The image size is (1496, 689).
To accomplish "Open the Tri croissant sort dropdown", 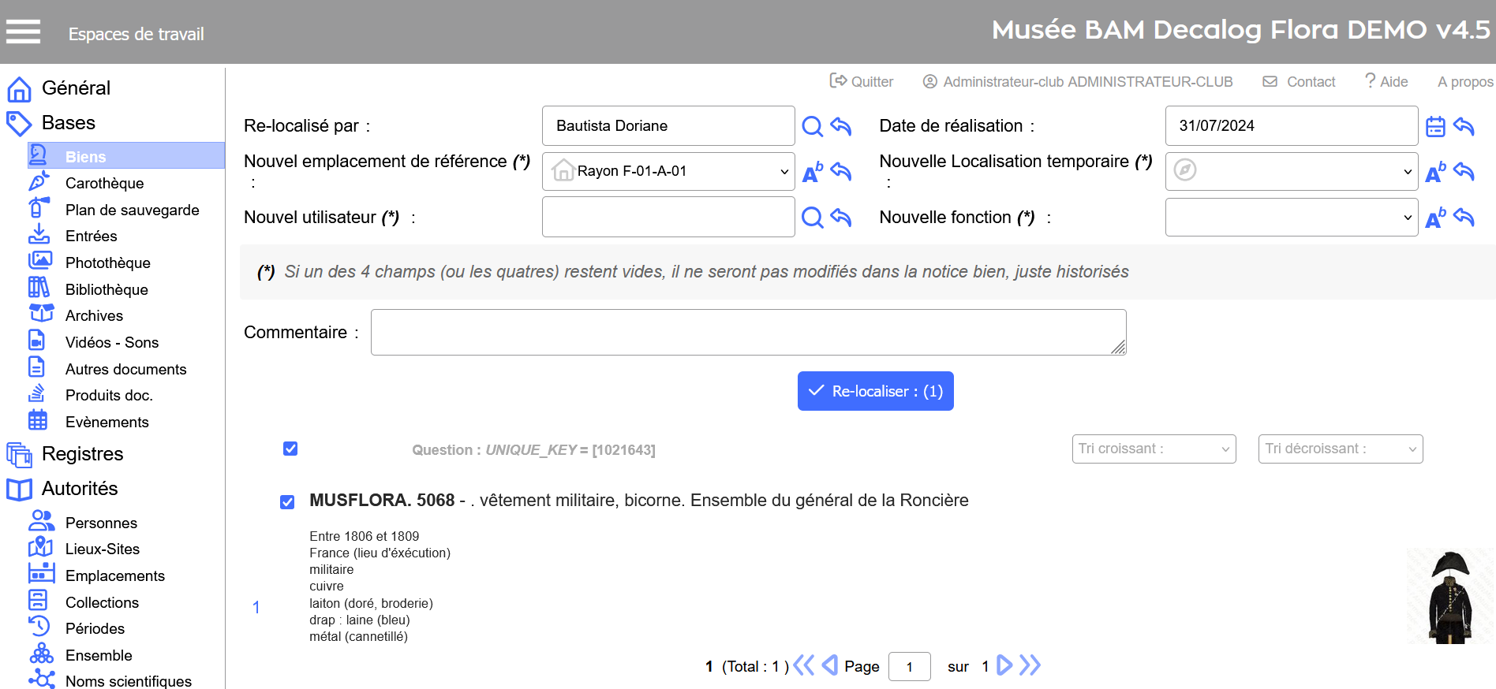I will click(1153, 449).
